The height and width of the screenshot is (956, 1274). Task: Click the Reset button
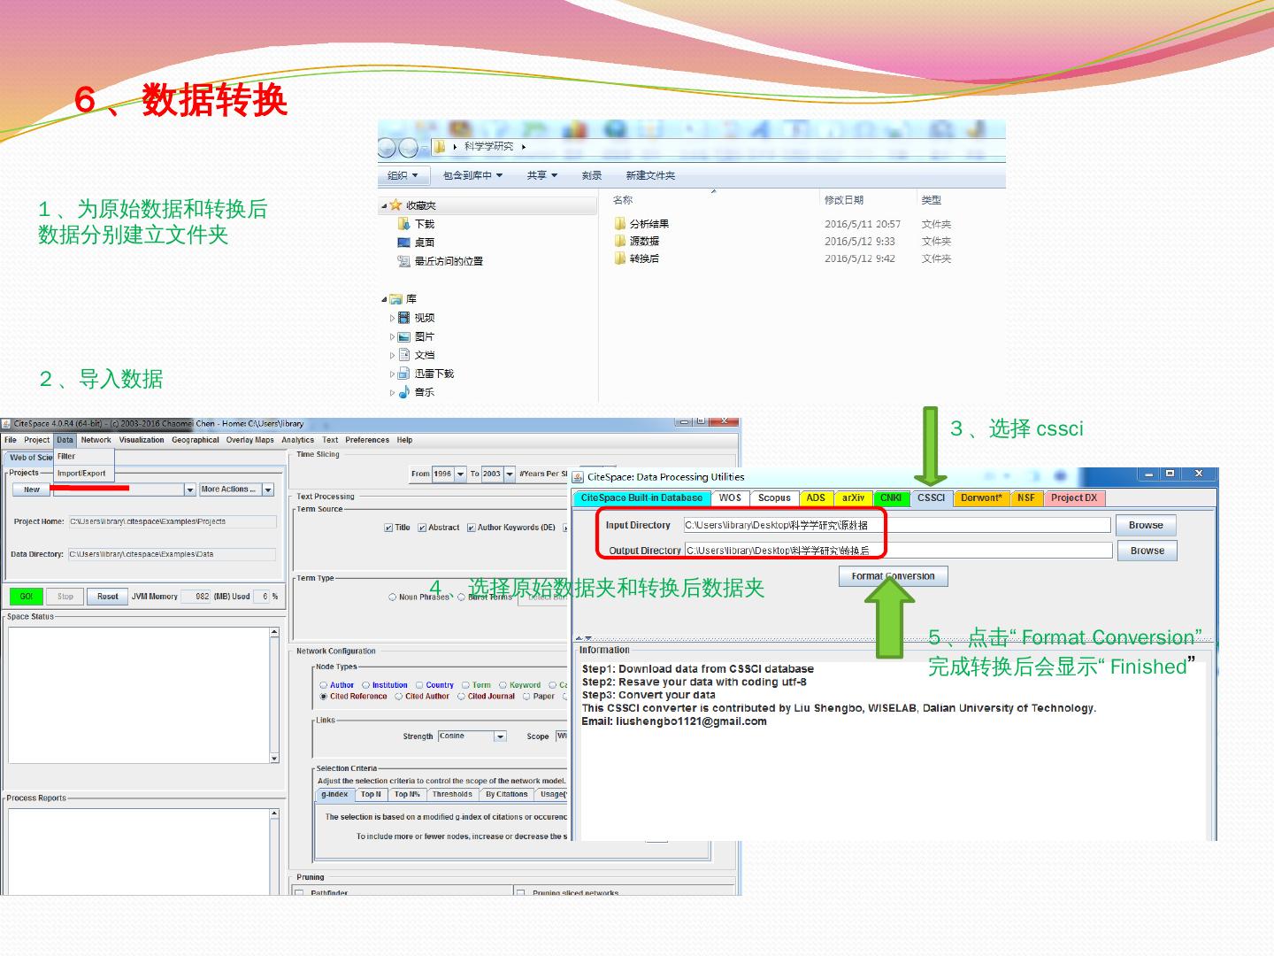[x=108, y=597]
